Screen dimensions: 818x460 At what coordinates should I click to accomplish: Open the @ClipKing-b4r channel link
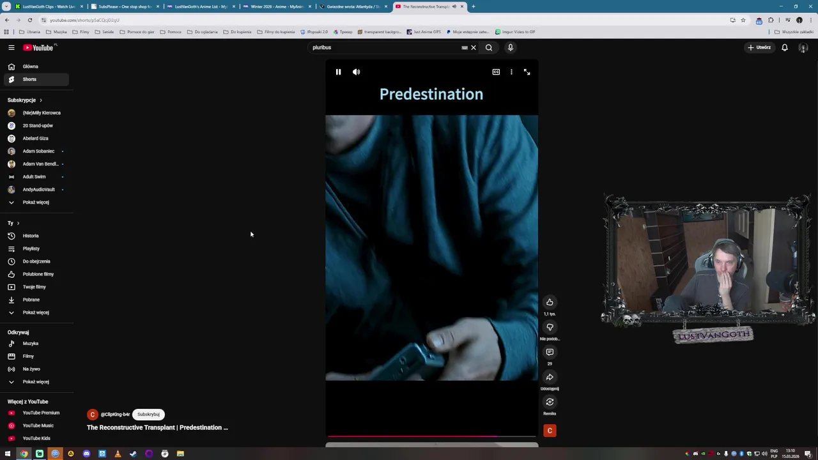coord(115,414)
